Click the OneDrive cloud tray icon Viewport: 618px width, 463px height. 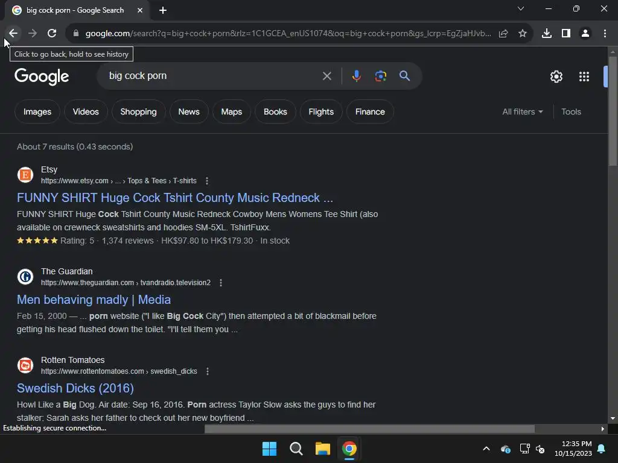506,449
